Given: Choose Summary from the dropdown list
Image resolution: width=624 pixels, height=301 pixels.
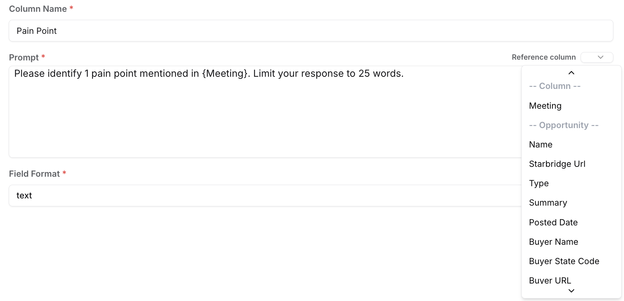Looking at the screenshot, I should tap(548, 203).
